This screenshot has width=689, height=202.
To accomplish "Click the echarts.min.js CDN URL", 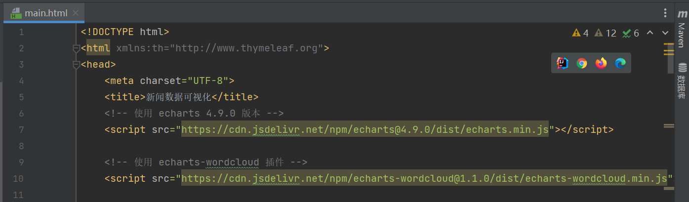I will (x=365, y=130).
